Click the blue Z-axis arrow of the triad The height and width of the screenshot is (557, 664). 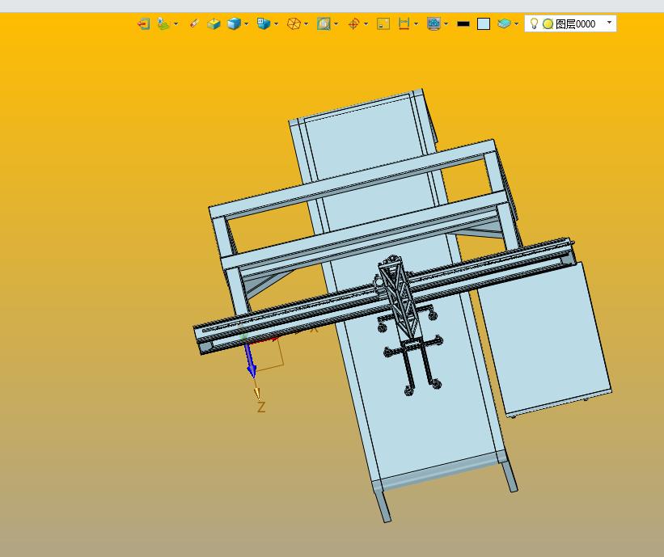click(251, 361)
